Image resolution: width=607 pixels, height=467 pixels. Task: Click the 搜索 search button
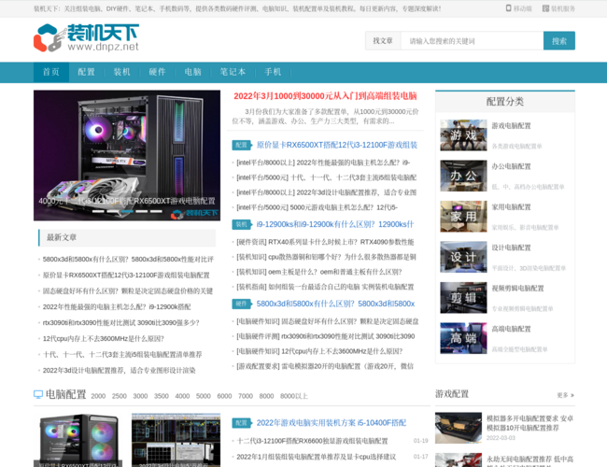(x=559, y=41)
